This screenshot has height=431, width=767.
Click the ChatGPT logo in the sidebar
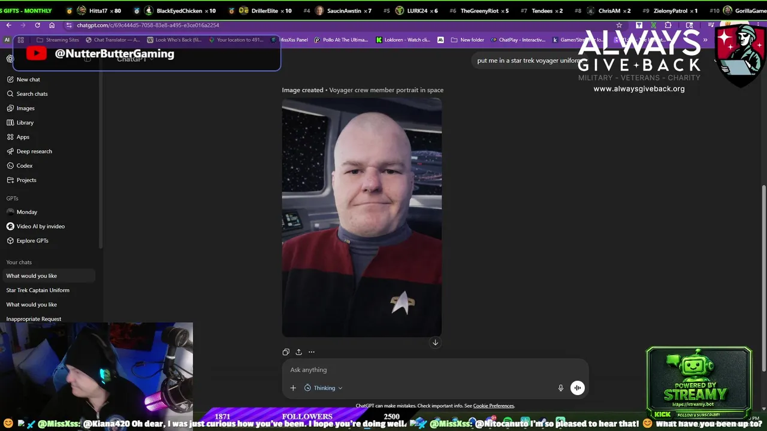point(10,59)
